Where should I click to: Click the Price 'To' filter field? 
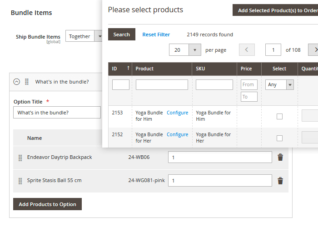[249, 97]
